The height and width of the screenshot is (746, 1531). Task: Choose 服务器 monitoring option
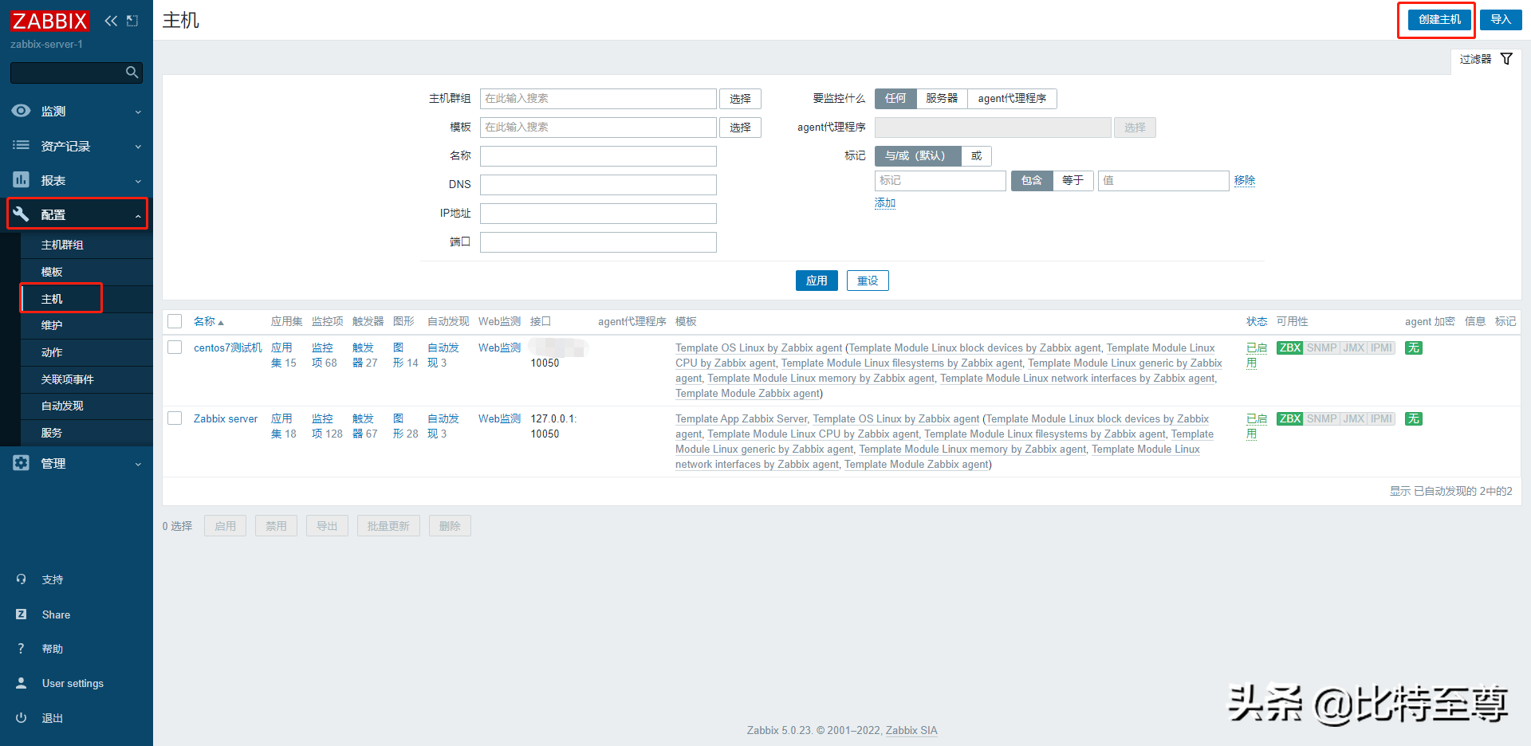pyautogui.click(x=942, y=99)
